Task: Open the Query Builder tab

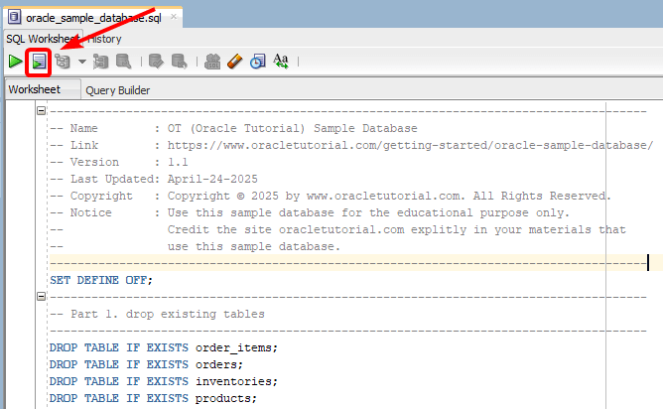Action: pyautogui.click(x=117, y=90)
